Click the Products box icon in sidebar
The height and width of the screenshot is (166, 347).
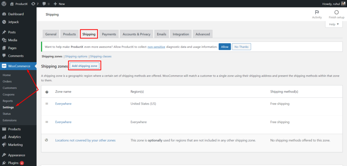4,129
